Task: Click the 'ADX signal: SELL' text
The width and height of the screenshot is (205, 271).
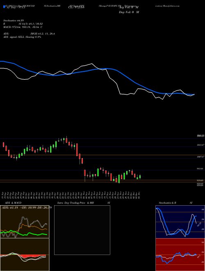Action: (14, 37)
